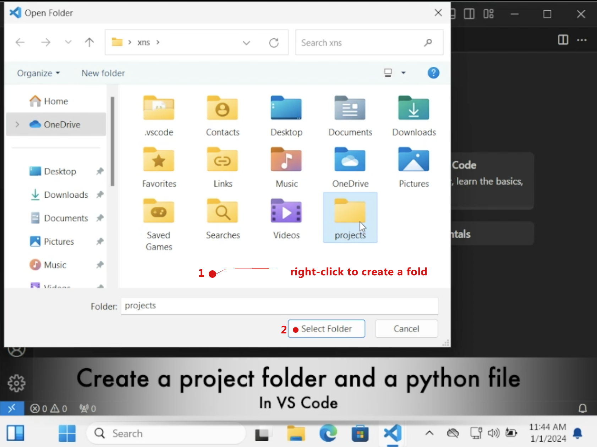
Task: Click the Search xns field
Action: pos(369,43)
